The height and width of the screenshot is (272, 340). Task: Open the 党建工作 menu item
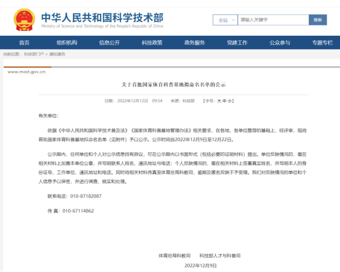point(237,43)
